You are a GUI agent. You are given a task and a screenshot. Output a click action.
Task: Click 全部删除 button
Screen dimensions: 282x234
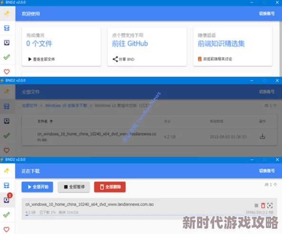(x=110, y=187)
